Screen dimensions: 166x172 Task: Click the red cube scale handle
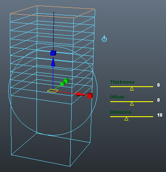90,96
